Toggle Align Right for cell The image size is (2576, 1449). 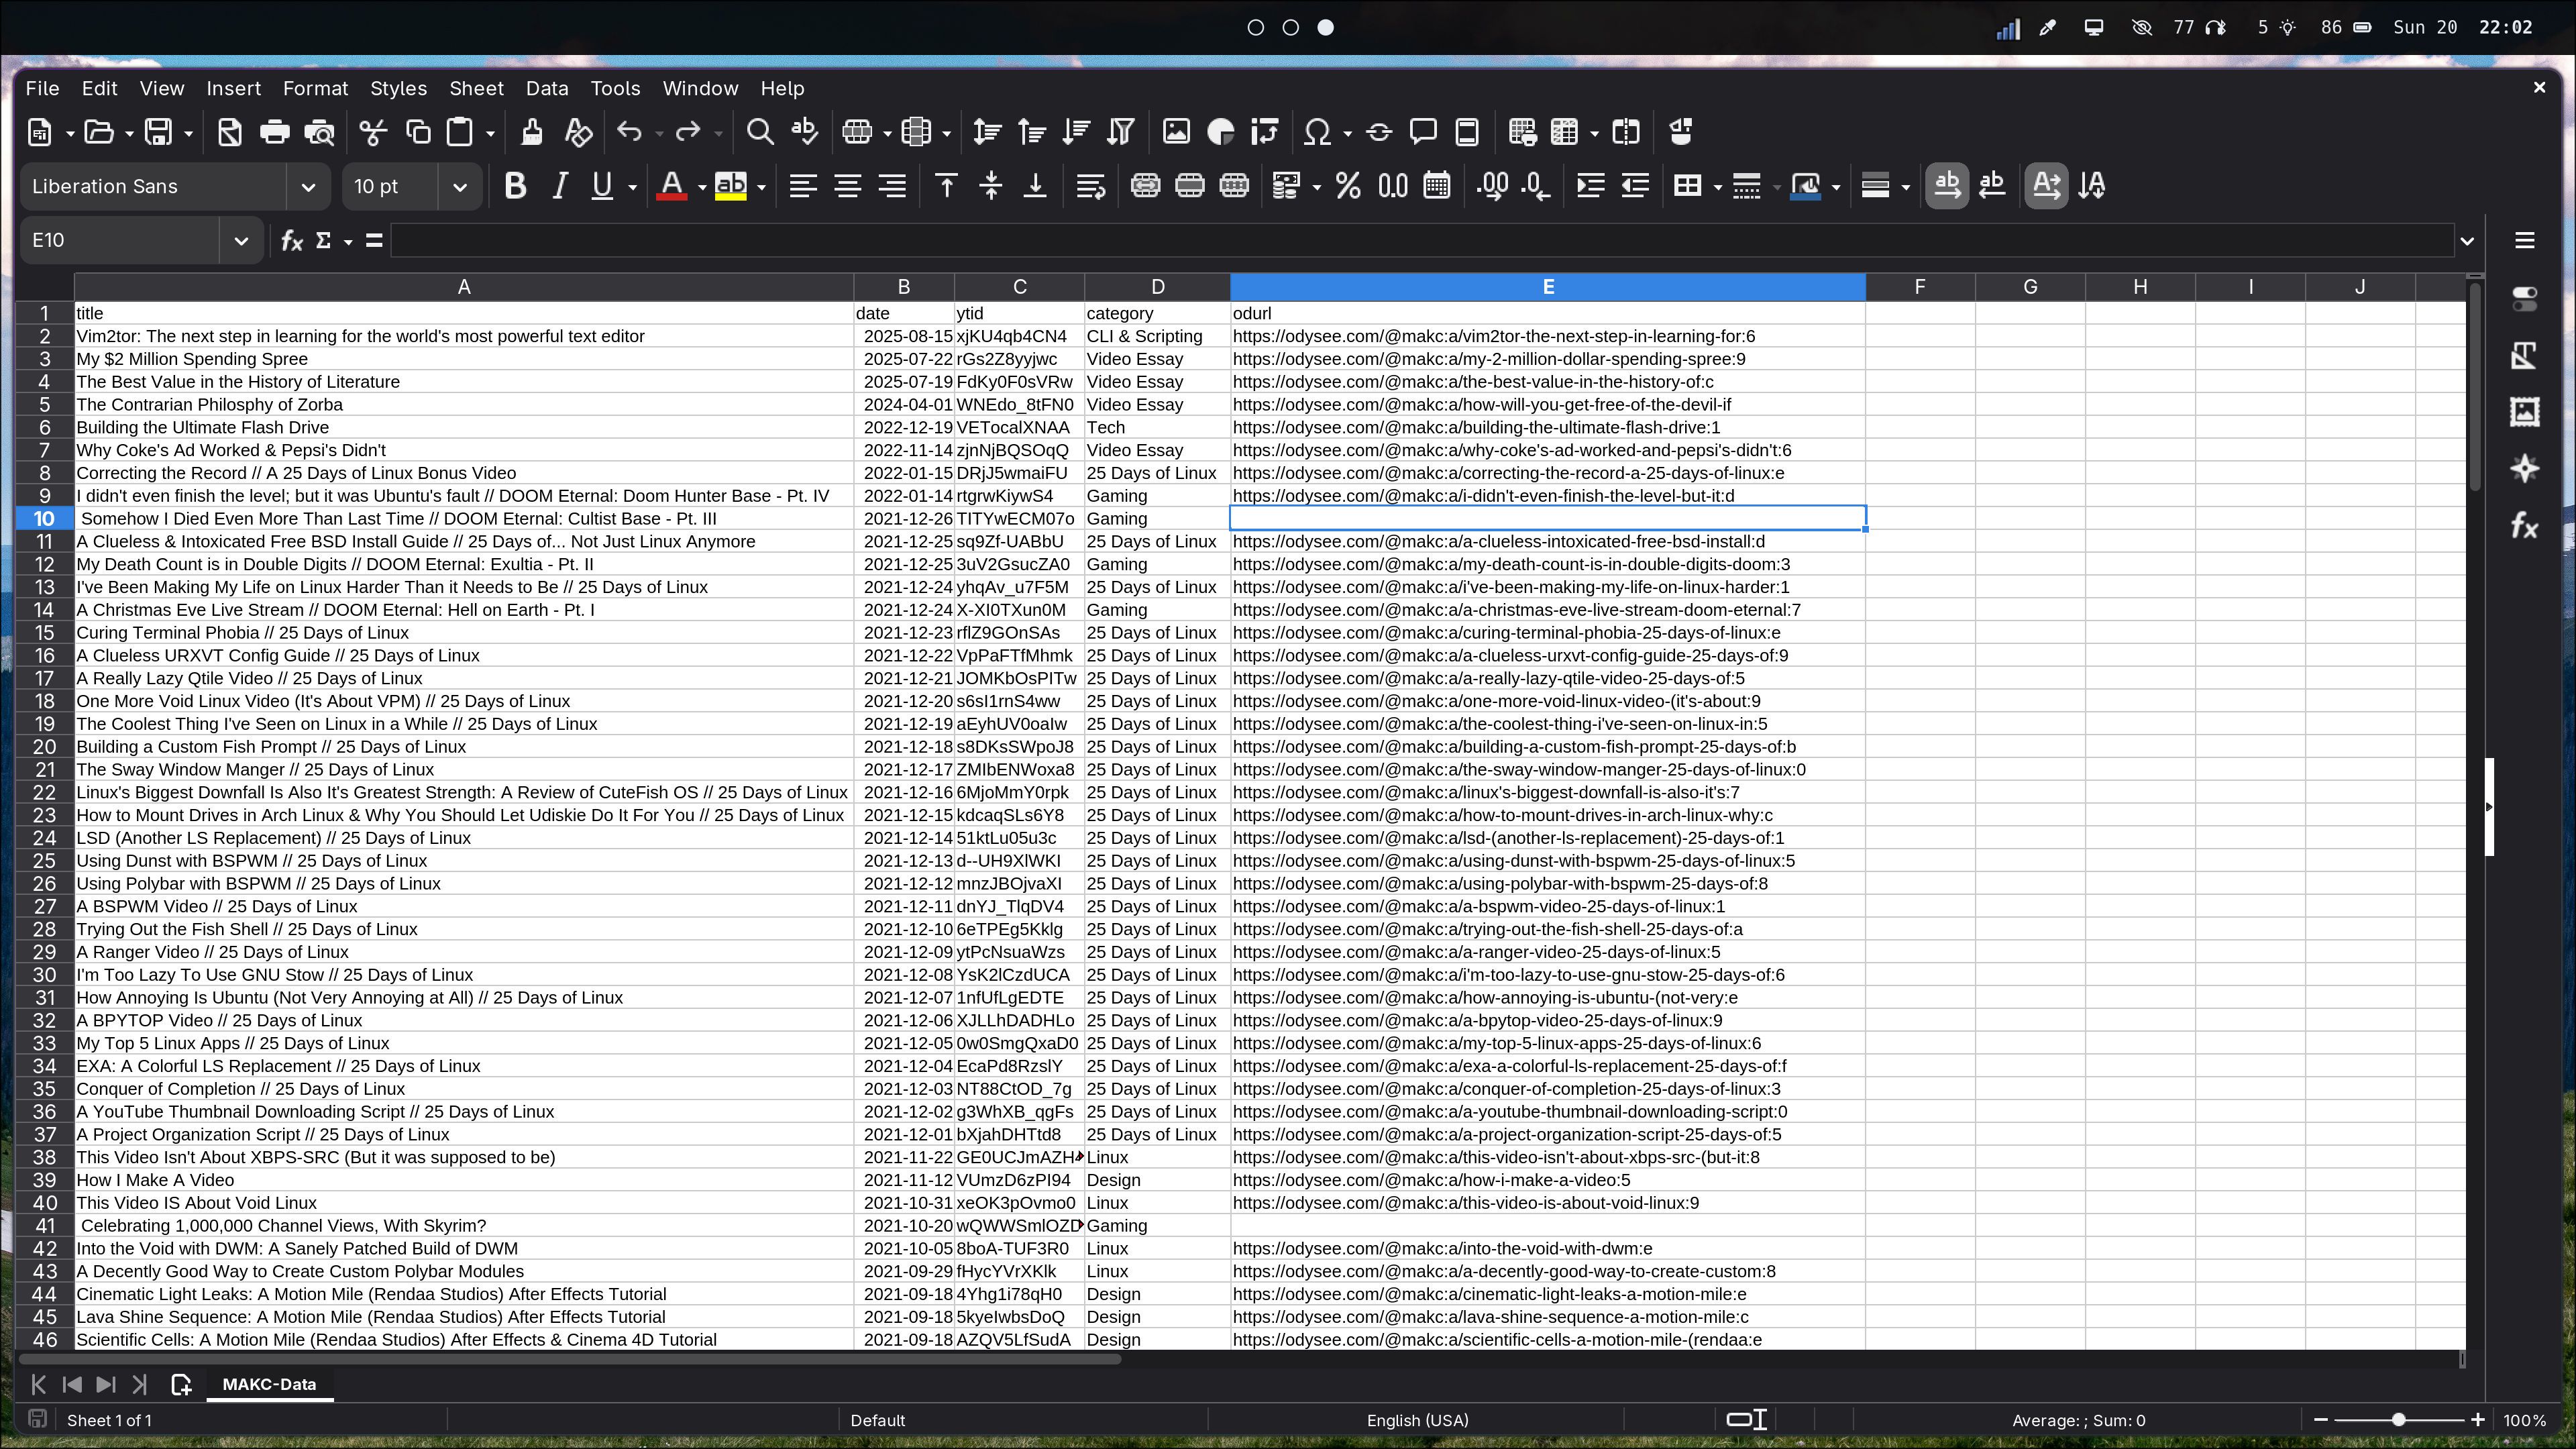pos(892,186)
